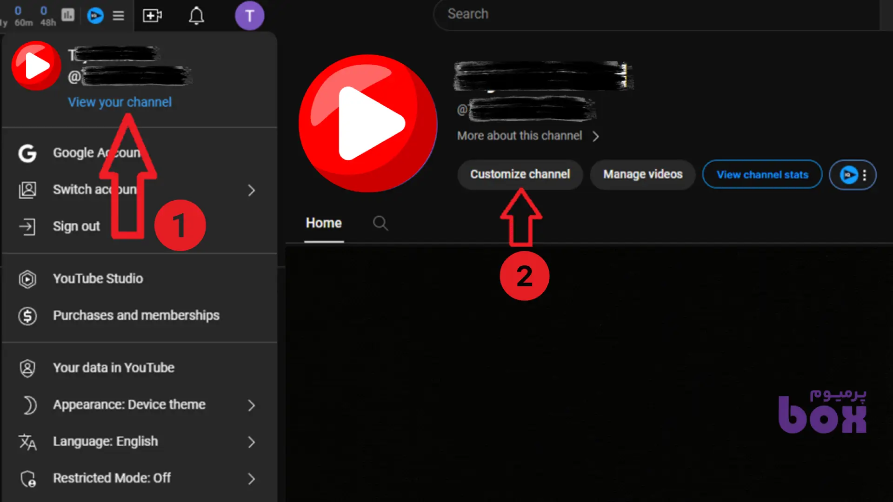The width and height of the screenshot is (893, 502).
Task: Expand the Language submenu chevron
Action: click(252, 442)
